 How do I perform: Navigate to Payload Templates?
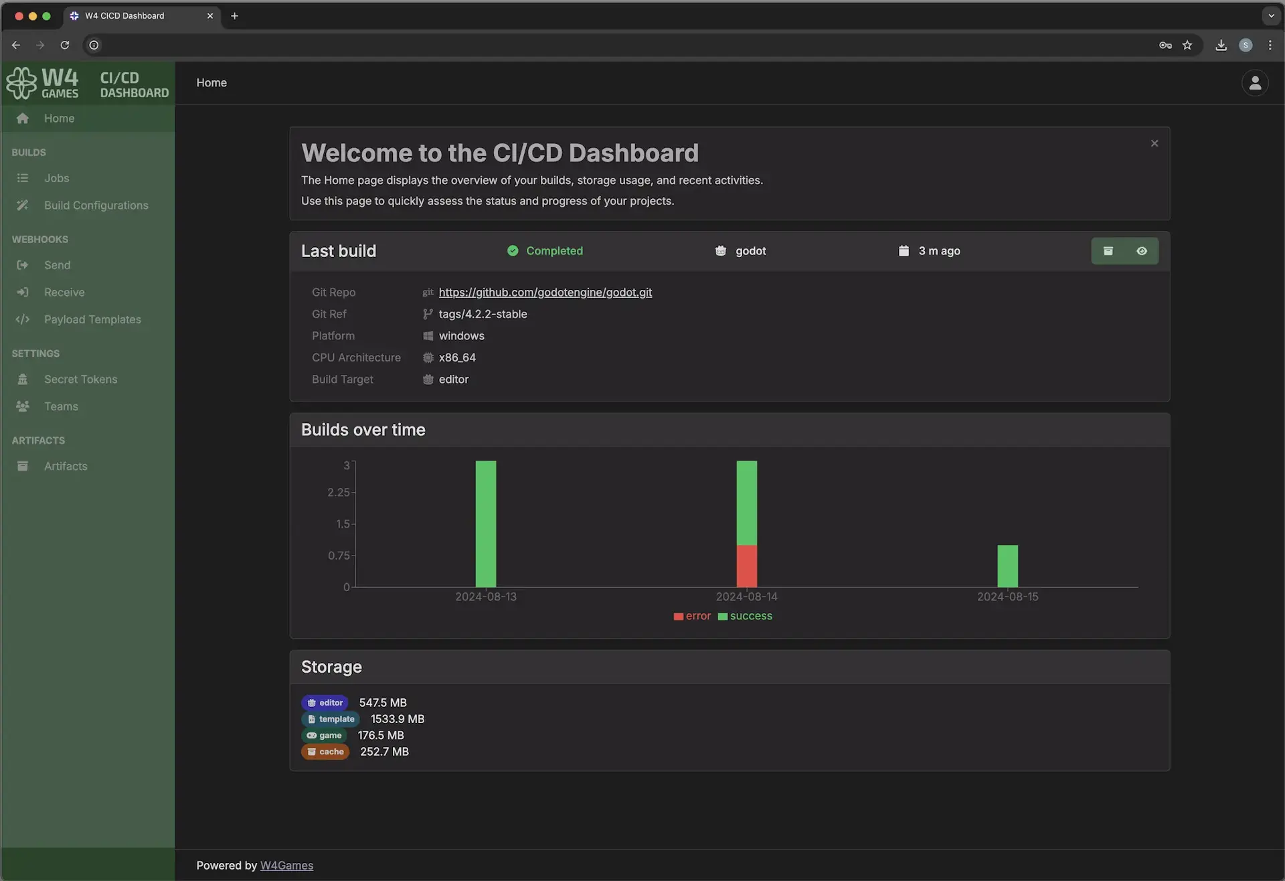point(92,319)
